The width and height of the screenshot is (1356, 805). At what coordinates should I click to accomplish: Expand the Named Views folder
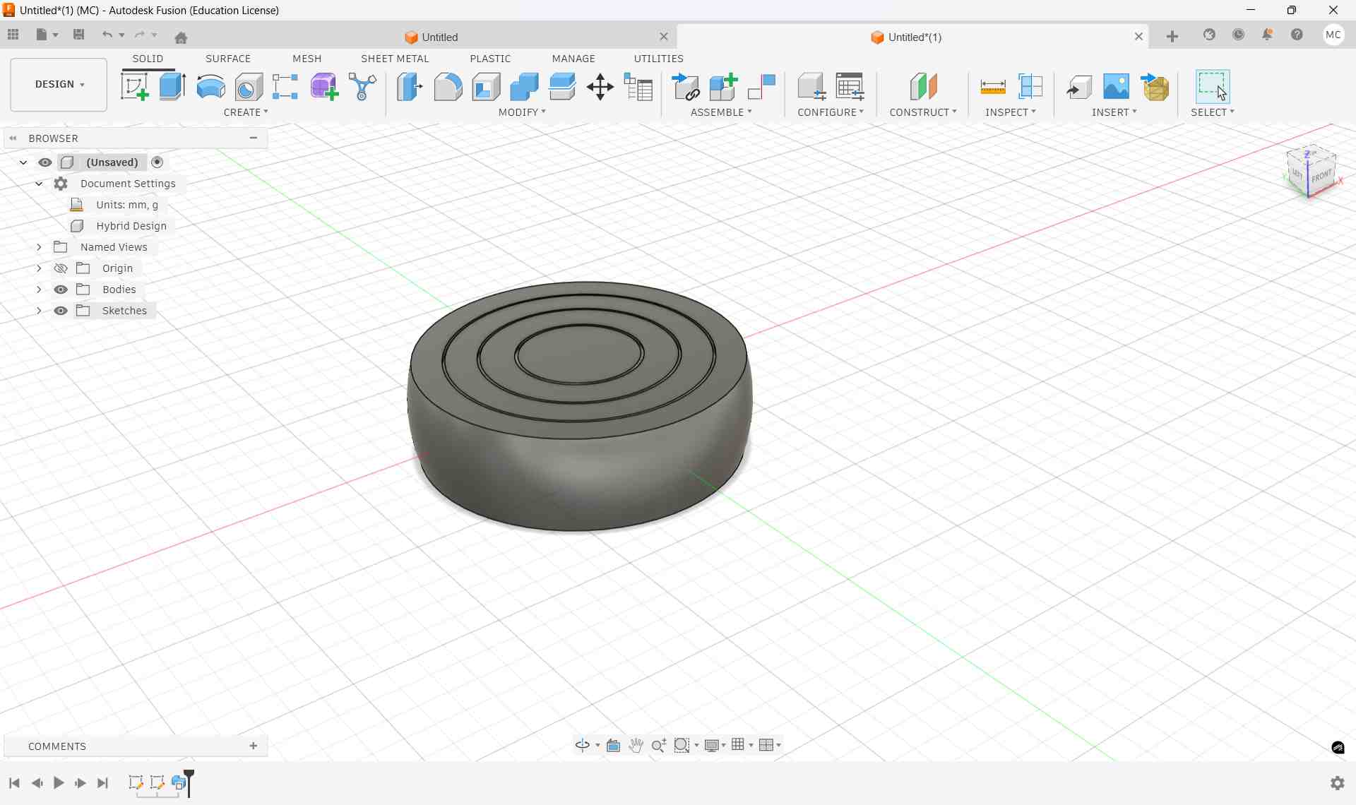point(39,247)
